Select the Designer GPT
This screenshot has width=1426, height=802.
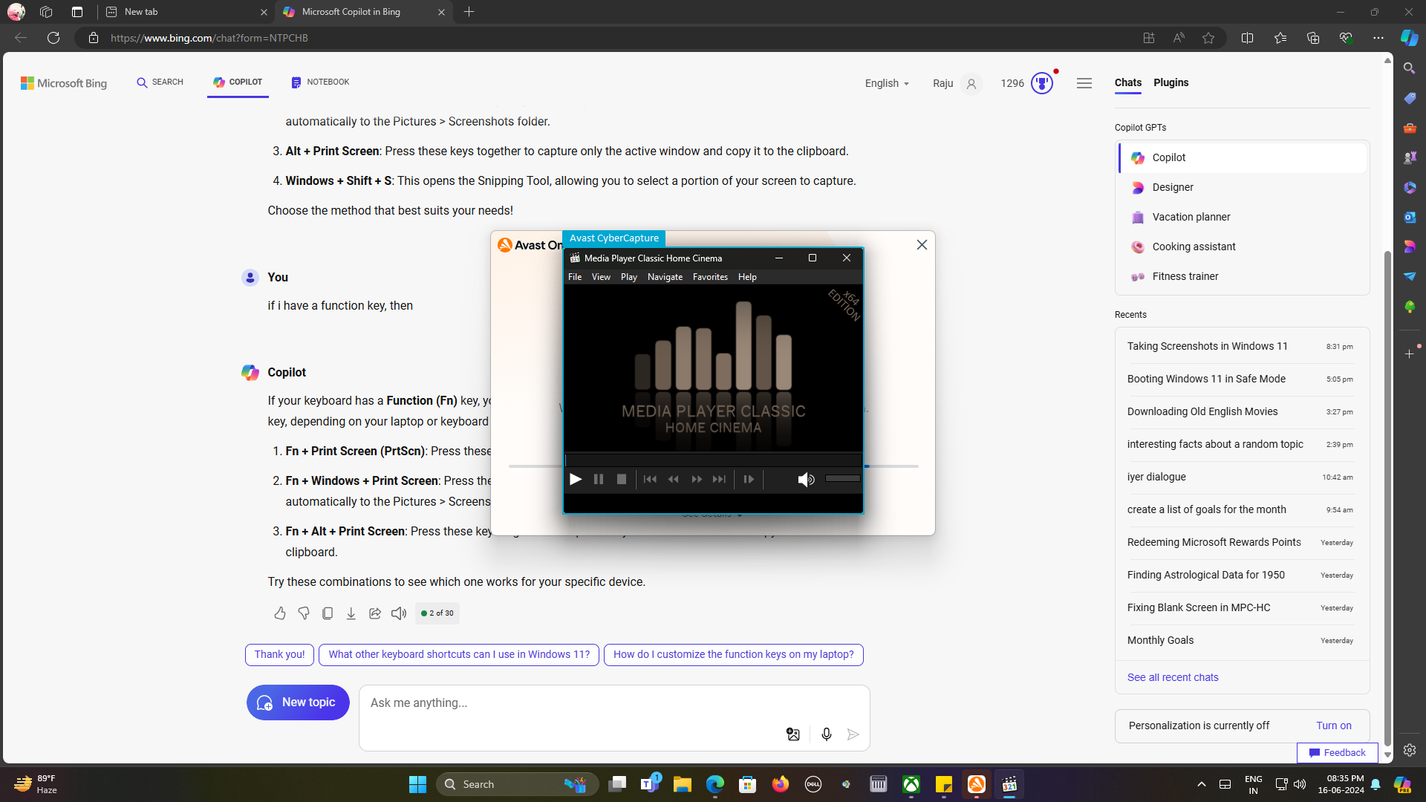point(1243,188)
